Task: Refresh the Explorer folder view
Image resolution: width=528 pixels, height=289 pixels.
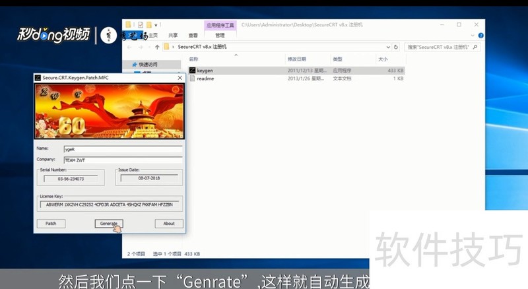Action: (x=396, y=47)
